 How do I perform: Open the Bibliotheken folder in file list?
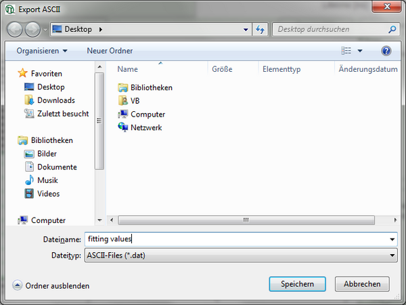pos(151,87)
